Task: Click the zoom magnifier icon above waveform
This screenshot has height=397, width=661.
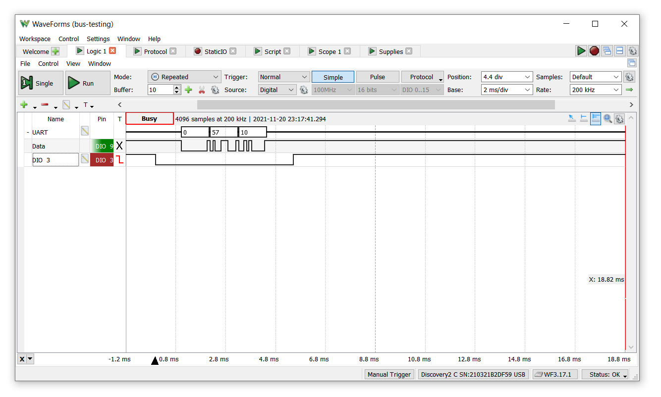Action: pos(607,119)
